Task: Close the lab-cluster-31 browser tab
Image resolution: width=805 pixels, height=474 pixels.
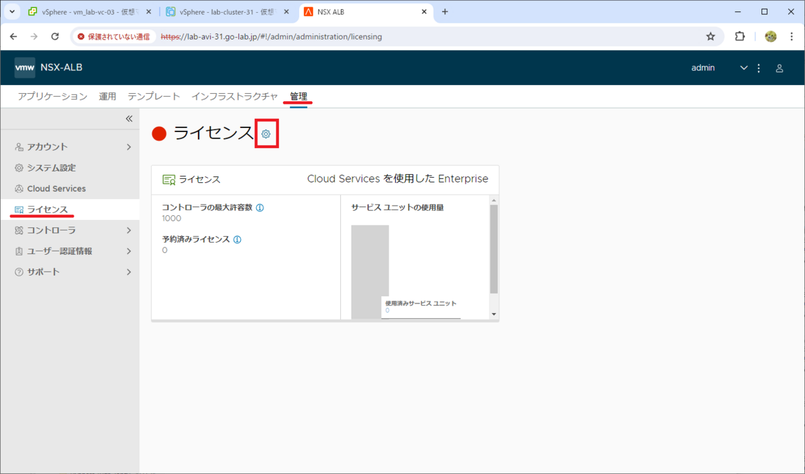Action: [286, 11]
